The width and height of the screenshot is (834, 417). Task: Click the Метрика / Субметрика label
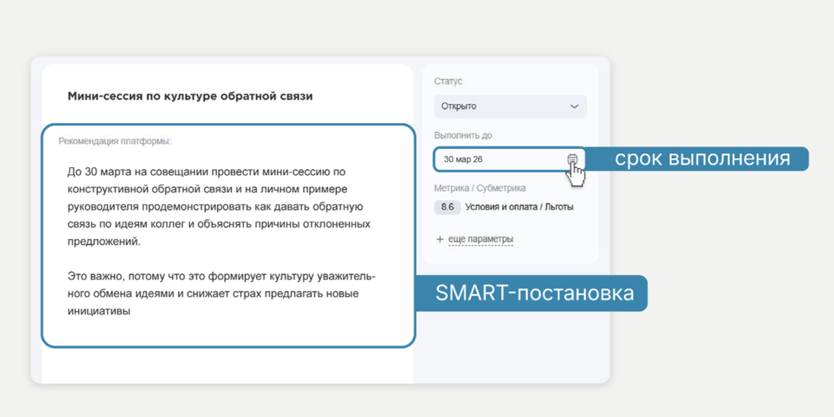[480, 188]
